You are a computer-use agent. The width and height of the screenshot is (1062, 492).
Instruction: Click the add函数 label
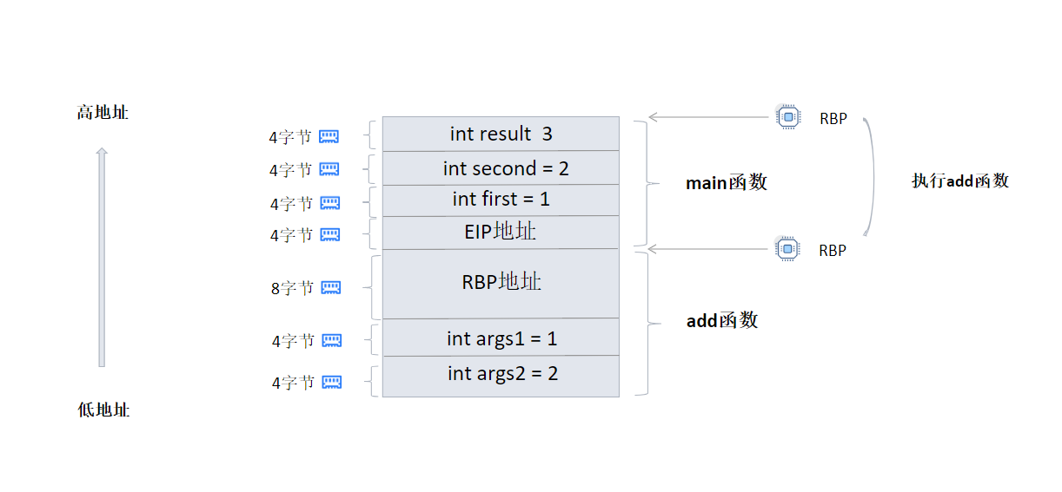tap(722, 321)
